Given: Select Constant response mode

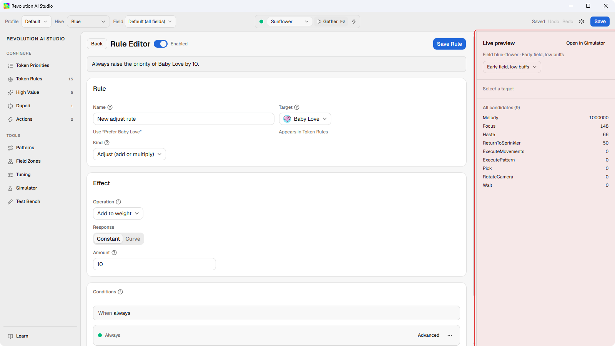Looking at the screenshot, I should pos(108,239).
